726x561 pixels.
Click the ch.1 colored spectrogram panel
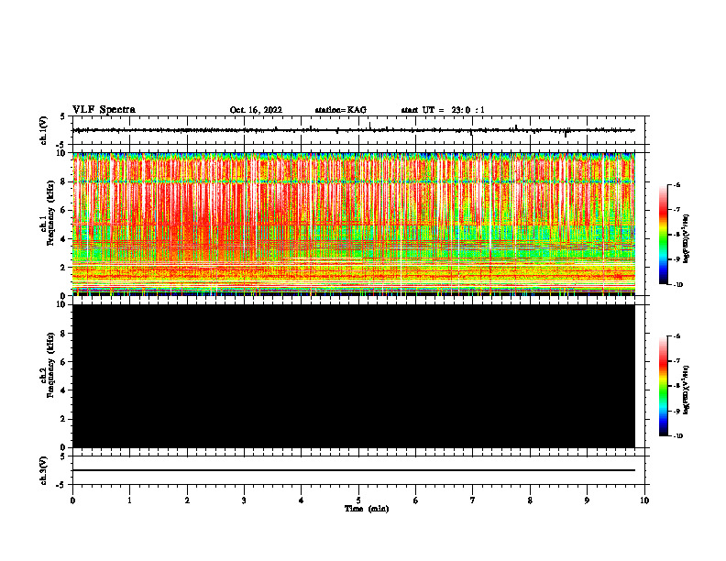[x=354, y=224]
